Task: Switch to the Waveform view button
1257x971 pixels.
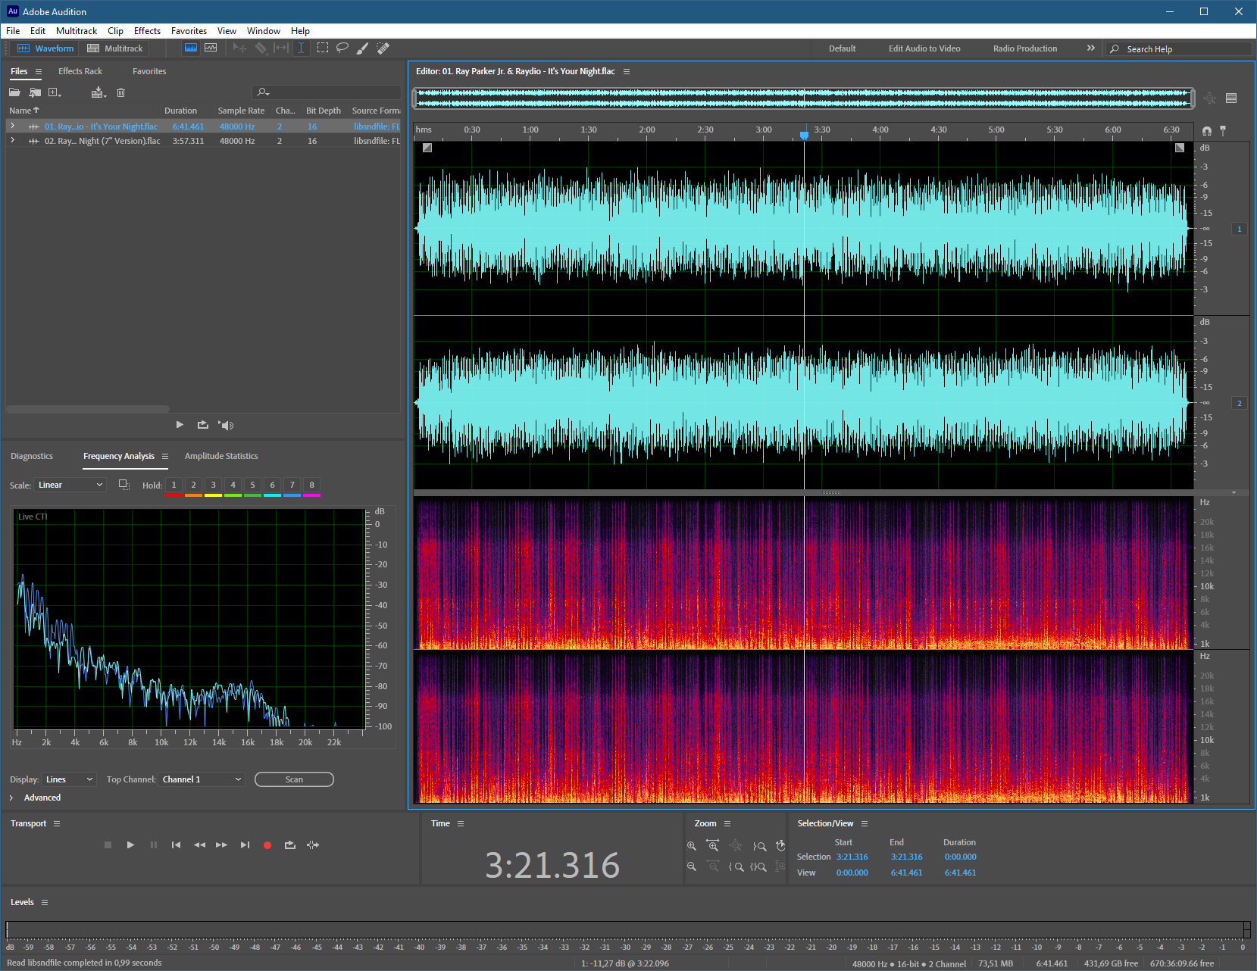Action: click(46, 48)
